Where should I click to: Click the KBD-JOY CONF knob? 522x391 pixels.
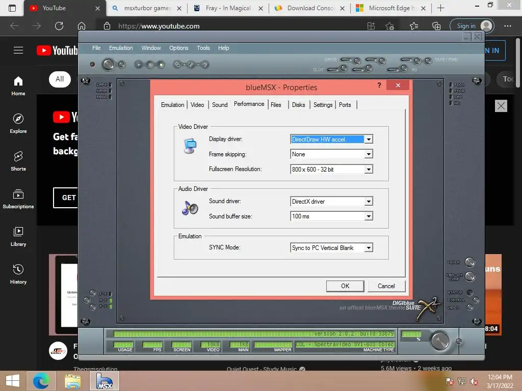(469, 276)
